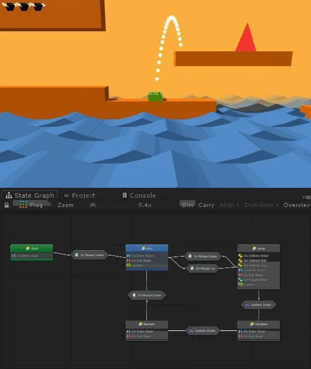
Task: Click the Update icon in Jump node
Action: click(240, 284)
